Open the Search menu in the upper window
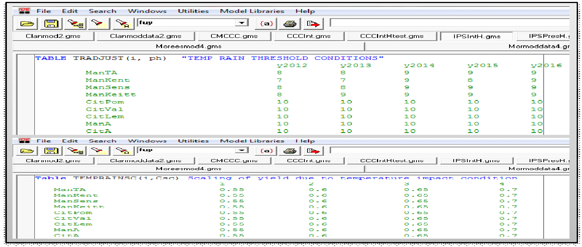 point(103,11)
